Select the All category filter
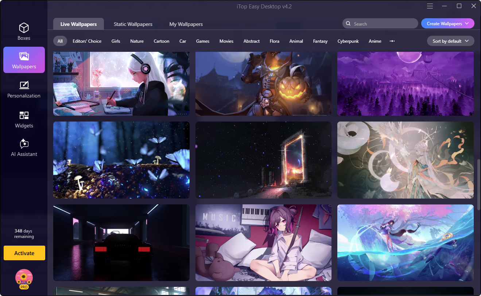 60,41
